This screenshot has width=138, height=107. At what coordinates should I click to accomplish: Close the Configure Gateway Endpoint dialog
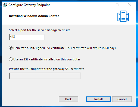tap(130, 5)
